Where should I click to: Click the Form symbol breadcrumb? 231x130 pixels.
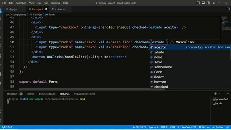tap(50, 14)
